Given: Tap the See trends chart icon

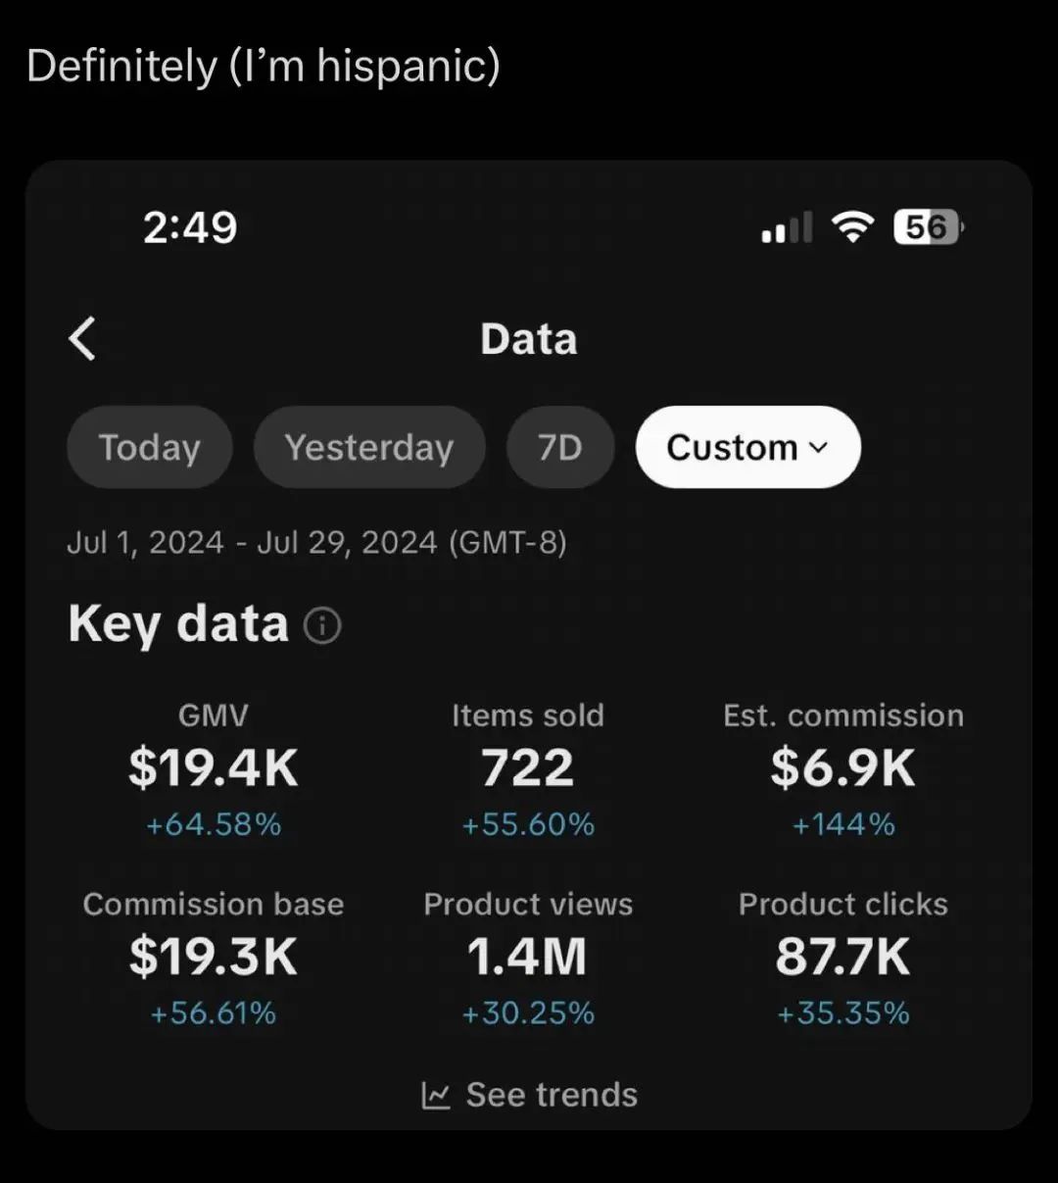Looking at the screenshot, I should pyautogui.click(x=436, y=1095).
